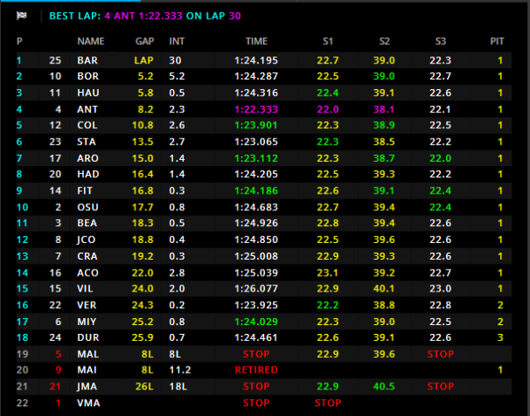Click ARO's green 22.0 sector three time

tap(440, 158)
